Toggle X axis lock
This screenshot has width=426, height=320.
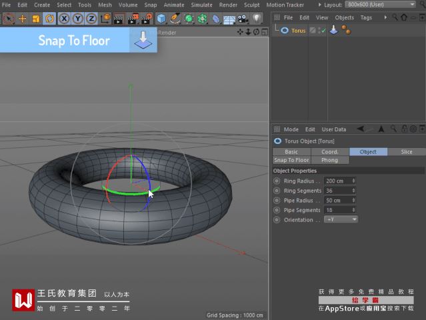point(65,19)
